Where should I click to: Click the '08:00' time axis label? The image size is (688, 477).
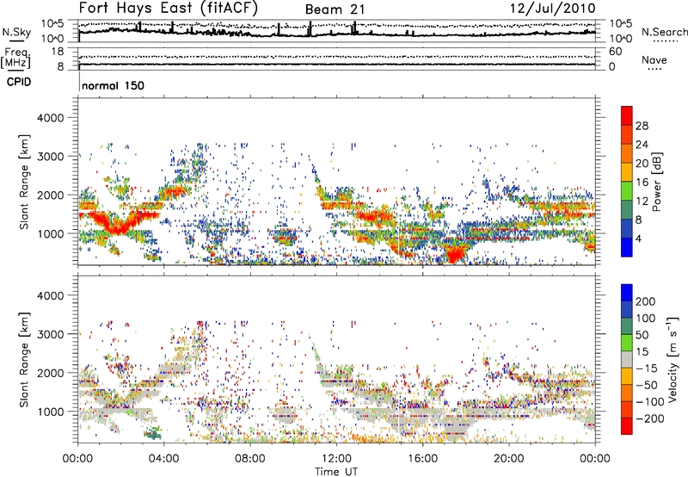click(250, 459)
